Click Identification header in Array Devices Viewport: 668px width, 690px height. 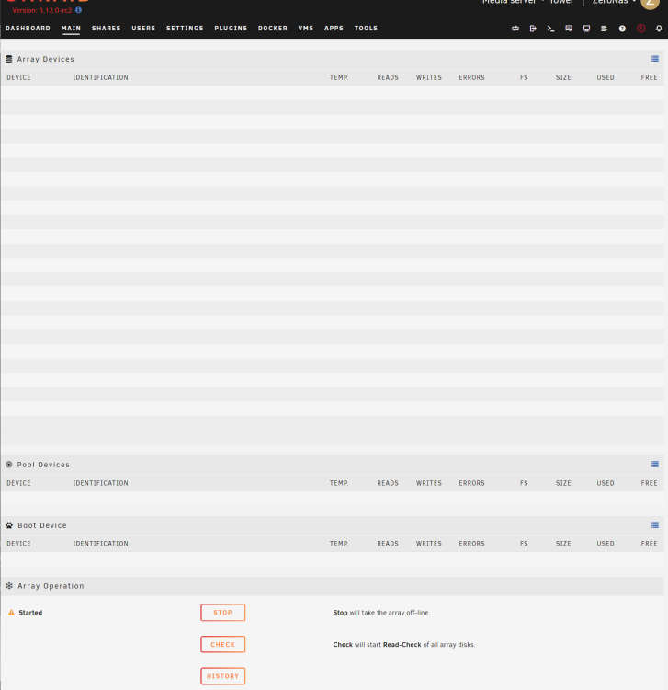coord(101,77)
